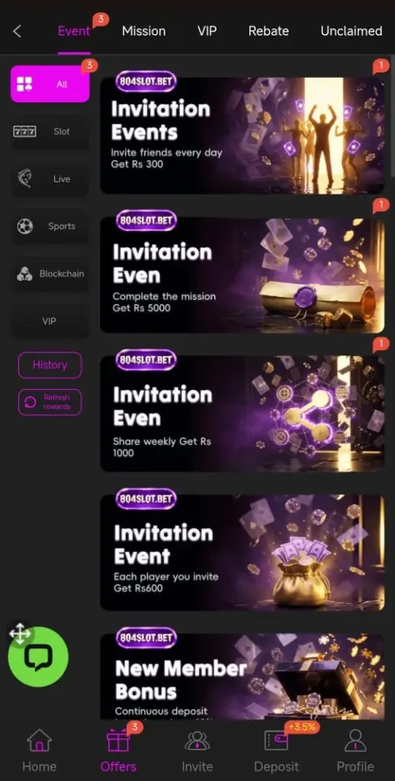Select the Blockchain category

(x=50, y=274)
